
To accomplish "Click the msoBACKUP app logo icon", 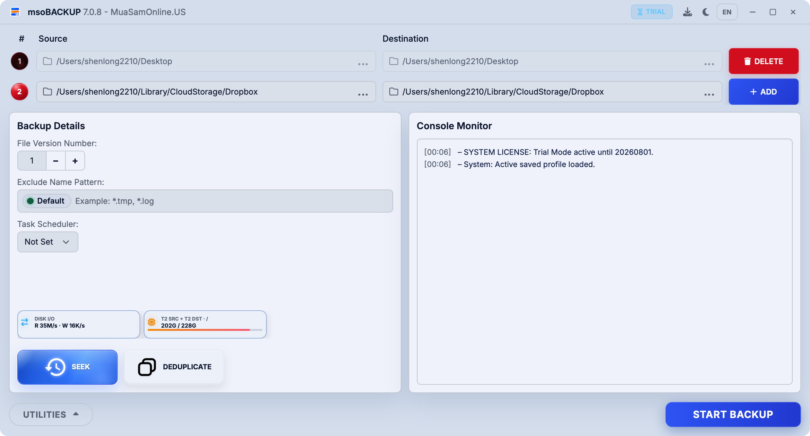I will coord(15,12).
